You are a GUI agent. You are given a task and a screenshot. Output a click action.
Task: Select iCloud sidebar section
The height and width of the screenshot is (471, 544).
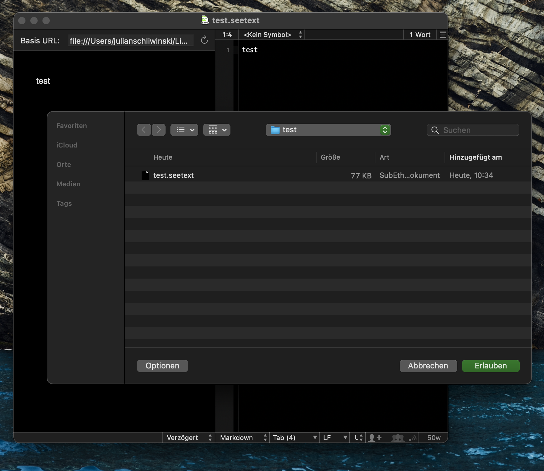(67, 145)
